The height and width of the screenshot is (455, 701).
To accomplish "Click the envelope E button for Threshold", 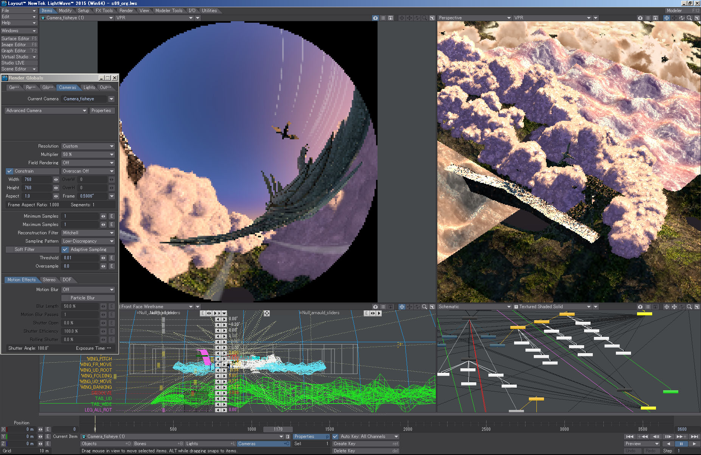I will [112, 258].
